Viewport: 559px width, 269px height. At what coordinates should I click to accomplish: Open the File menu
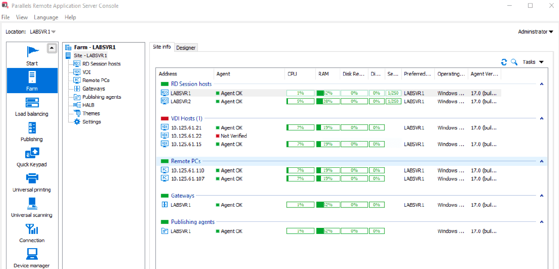point(6,17)
